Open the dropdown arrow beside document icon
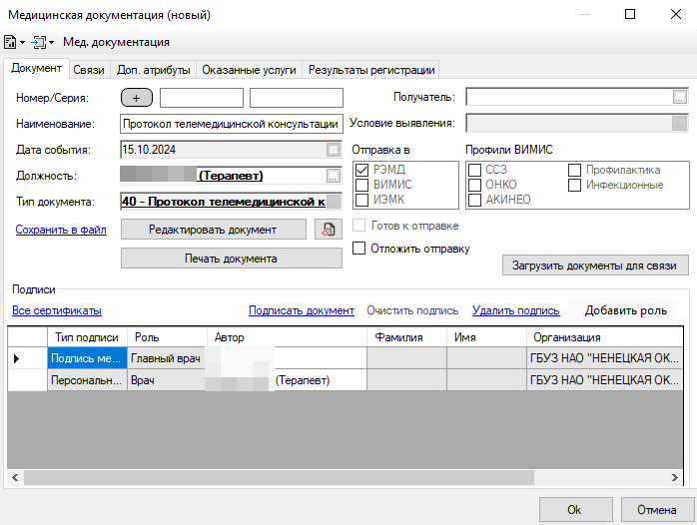 pyautogui.click(x=22, y=43)
